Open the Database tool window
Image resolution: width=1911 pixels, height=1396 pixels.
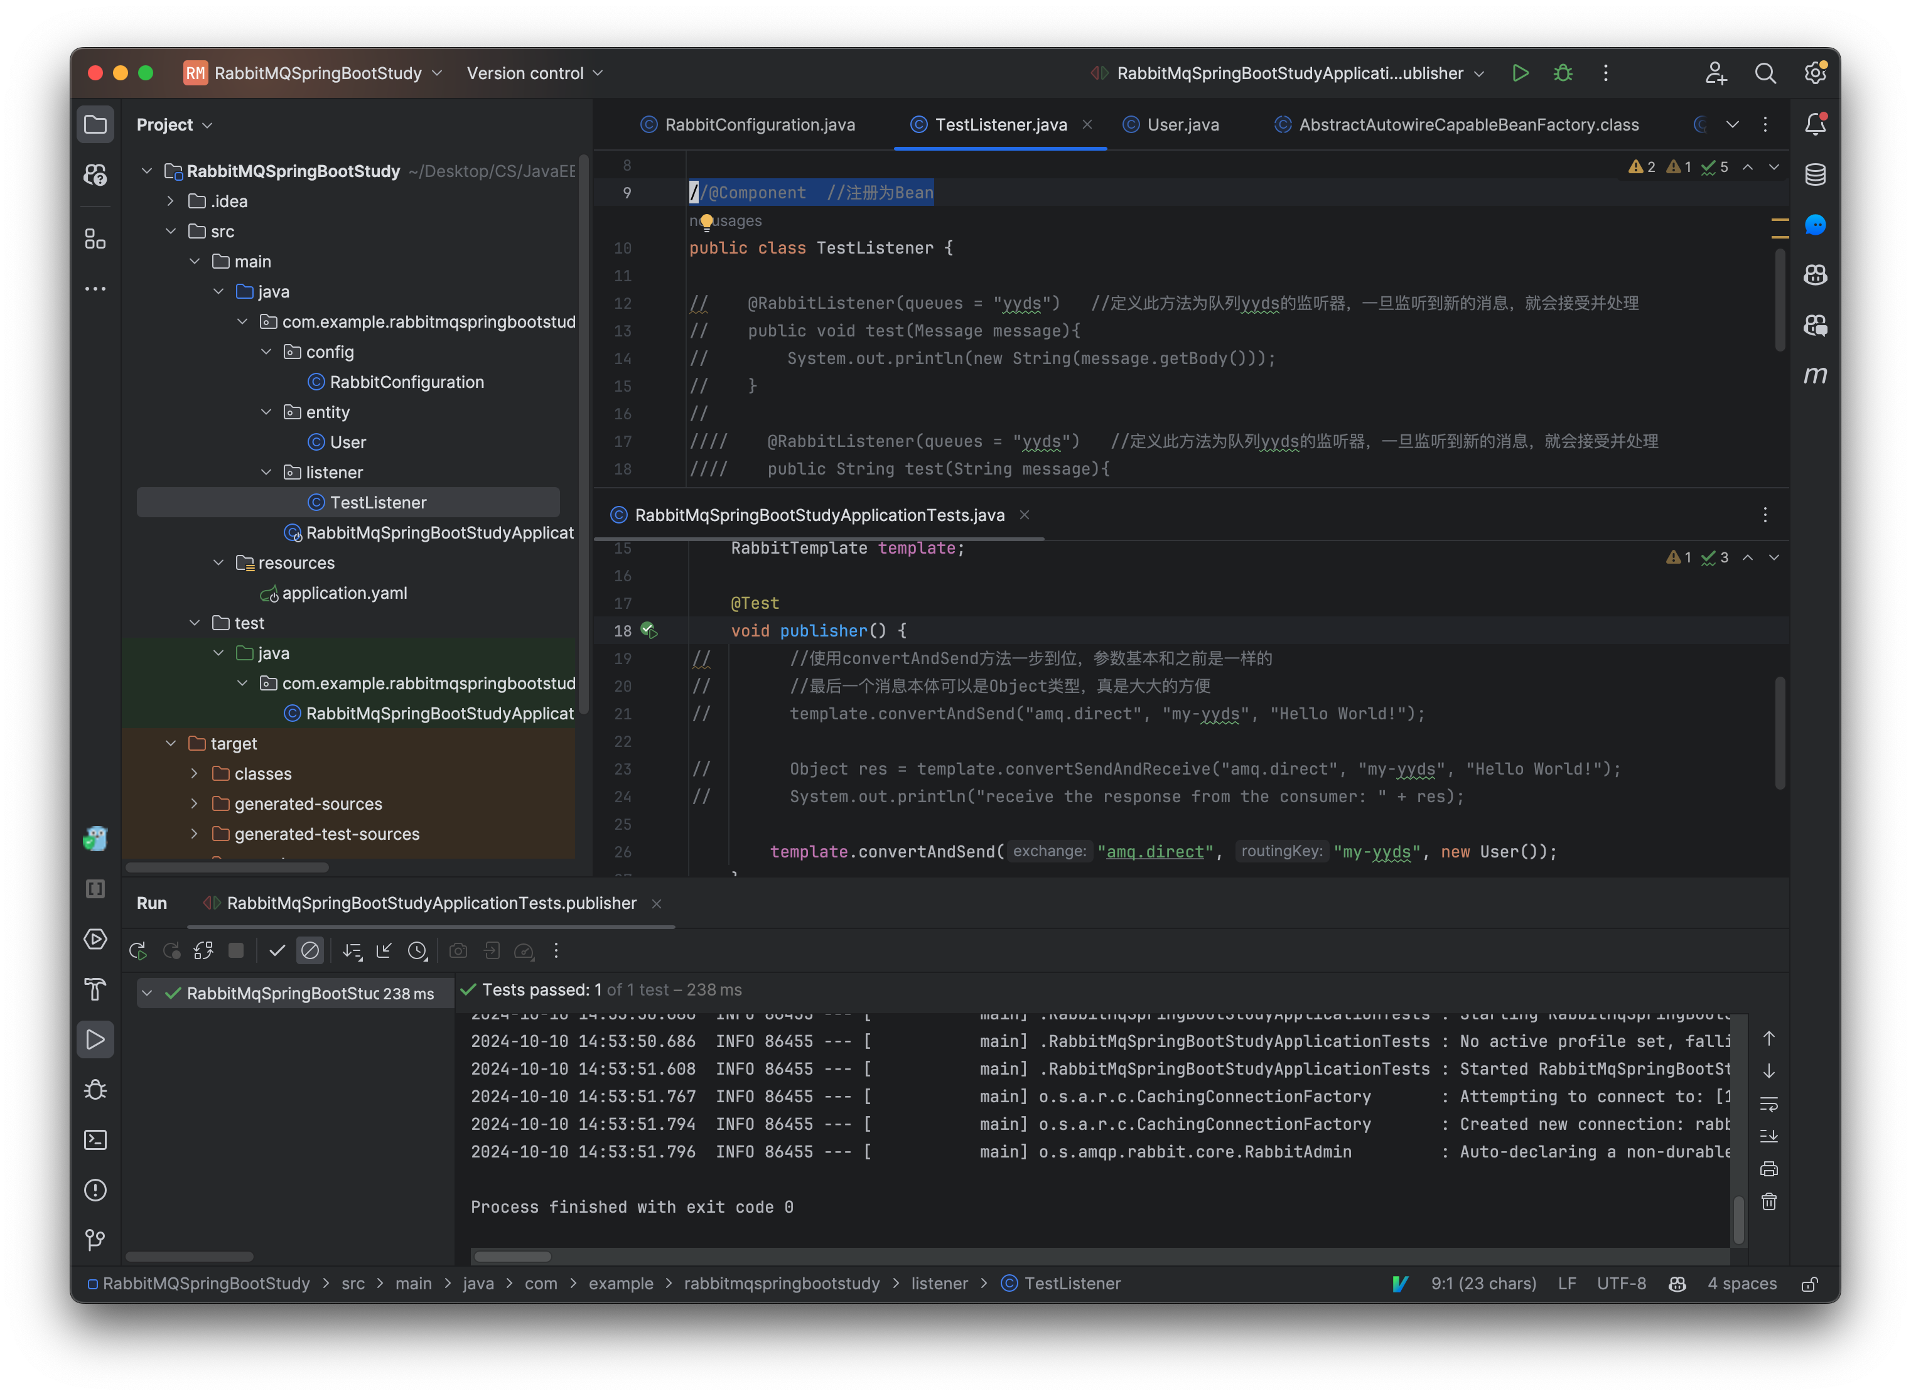[1816, 175]
